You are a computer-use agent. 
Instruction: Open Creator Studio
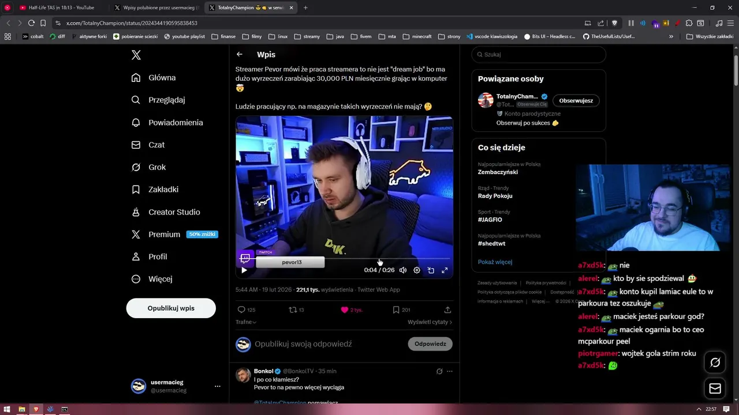[x=165, y=212]
